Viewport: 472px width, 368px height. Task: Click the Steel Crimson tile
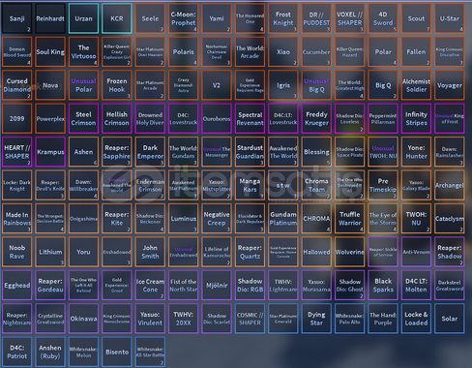pyautogui.click(x=83, y=118)
